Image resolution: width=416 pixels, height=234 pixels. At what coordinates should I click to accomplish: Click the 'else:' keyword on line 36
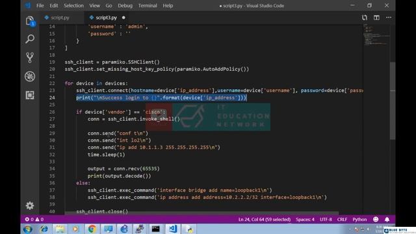pyautogui.click(x=83, y=183)
